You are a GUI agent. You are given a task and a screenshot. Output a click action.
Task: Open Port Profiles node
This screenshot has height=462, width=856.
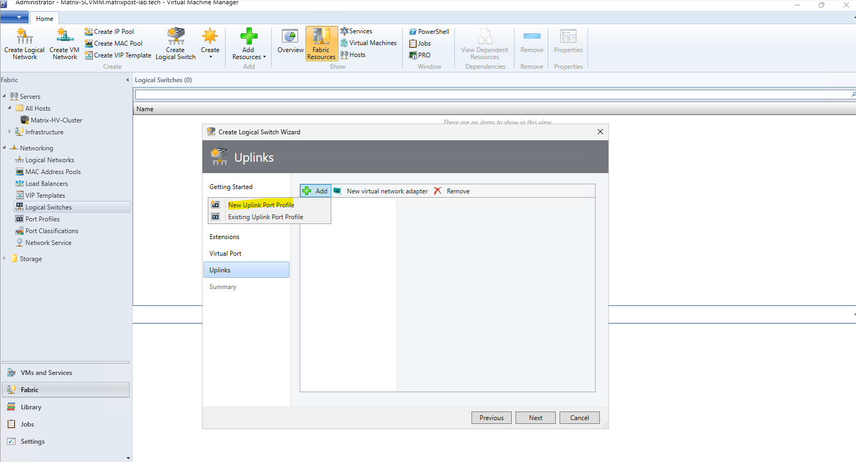[x=38, y=219]
